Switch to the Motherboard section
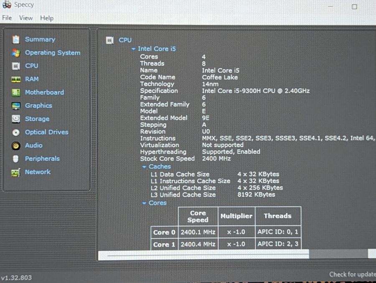Screen dimensions: 376x283 [x=44, y=92]
